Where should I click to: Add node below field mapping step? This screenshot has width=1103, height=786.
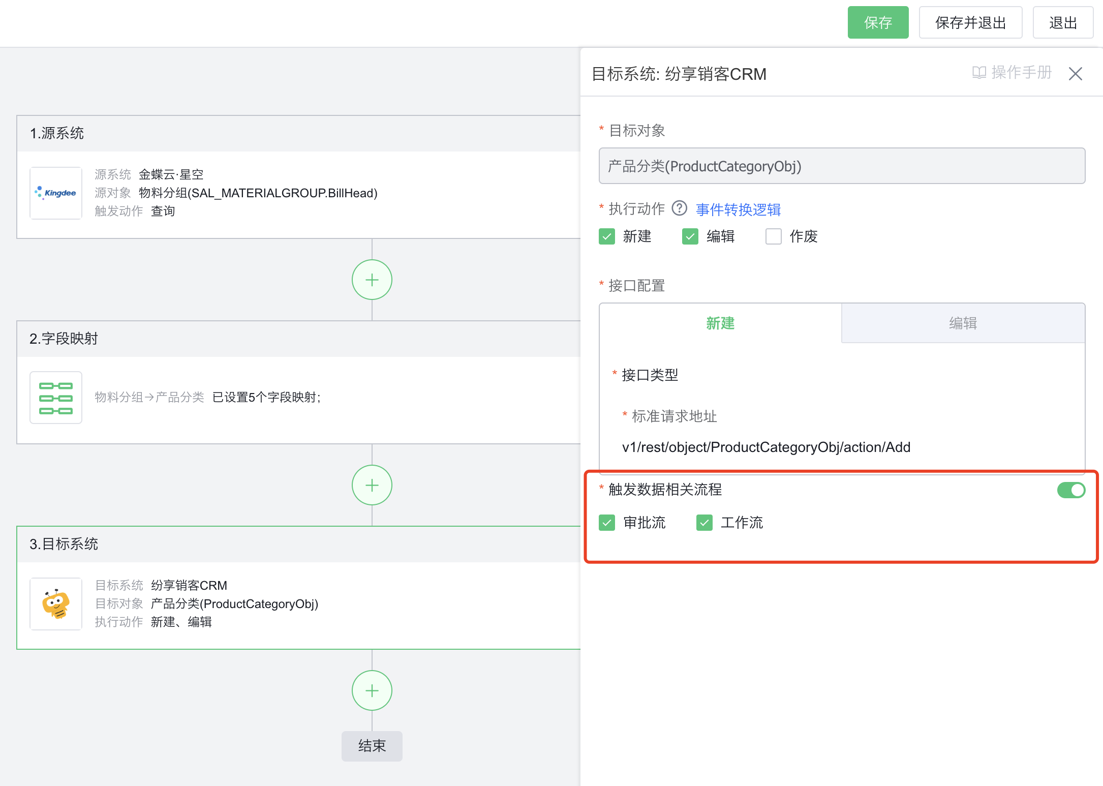click(372, 485)
